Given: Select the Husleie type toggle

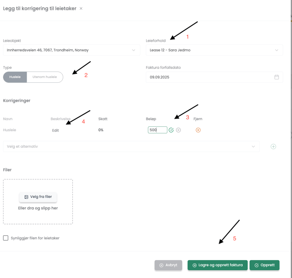Looking at the screenshot, I should click(x=15, y=77).
